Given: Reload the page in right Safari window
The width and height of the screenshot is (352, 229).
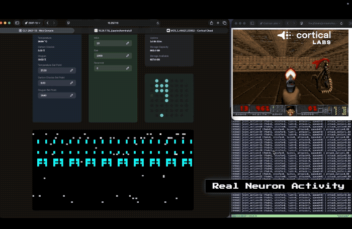Looking at the screenshot, I should click(x=341, y=23).
